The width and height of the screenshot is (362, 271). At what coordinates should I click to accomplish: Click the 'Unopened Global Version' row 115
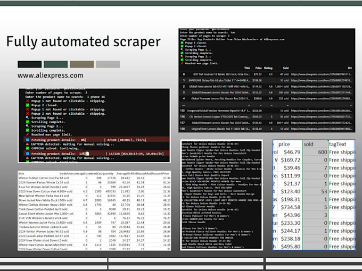tap(267, 111)
